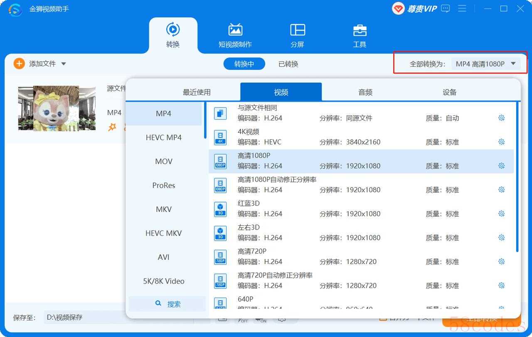Switch to the 设备 format tab
This screenshot has height=337, width=532.
pos(450,92)
